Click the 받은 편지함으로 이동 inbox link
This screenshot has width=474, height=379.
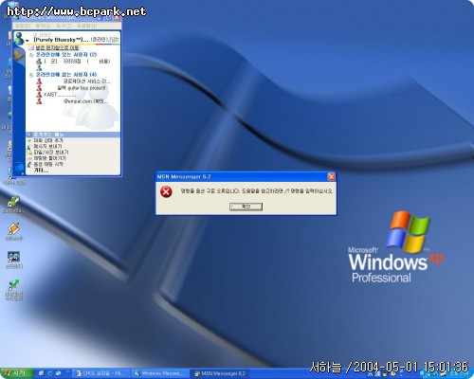(x=57, y=47)
